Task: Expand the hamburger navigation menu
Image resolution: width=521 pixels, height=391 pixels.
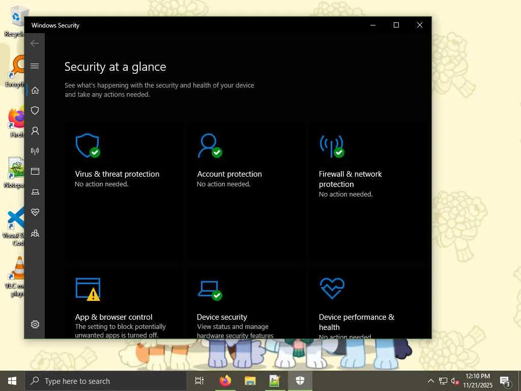Action: (x=35, y=66)
